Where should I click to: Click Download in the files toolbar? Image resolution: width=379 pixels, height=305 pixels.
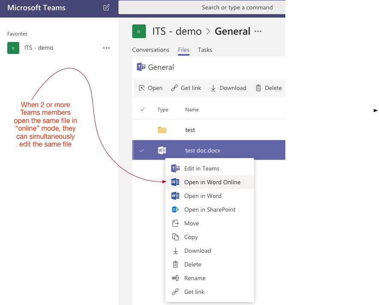pos(228,88)
